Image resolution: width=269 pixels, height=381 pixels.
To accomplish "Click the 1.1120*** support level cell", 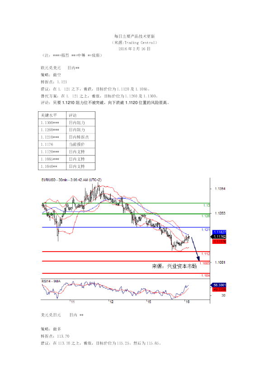I will tap(52, 152).
